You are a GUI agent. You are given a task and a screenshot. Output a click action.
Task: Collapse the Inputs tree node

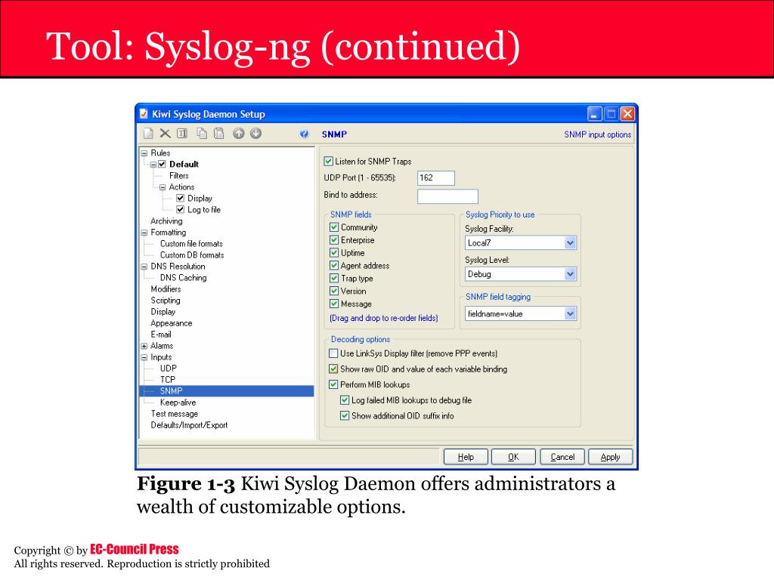pyautogui.click(x=144, y=357)
